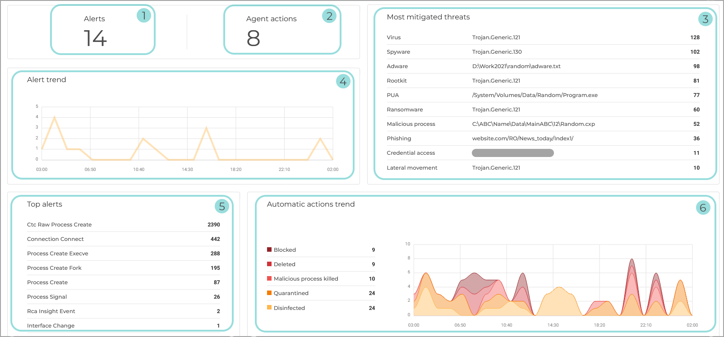Image resolution: width=724 pixels, height=337 pixels.
Task: Click the Quarantined legend color square
Action: pyautogui.click(x=269, y=293)
